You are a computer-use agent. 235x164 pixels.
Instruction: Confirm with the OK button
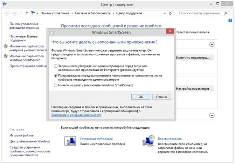click(x=141, y=97)
